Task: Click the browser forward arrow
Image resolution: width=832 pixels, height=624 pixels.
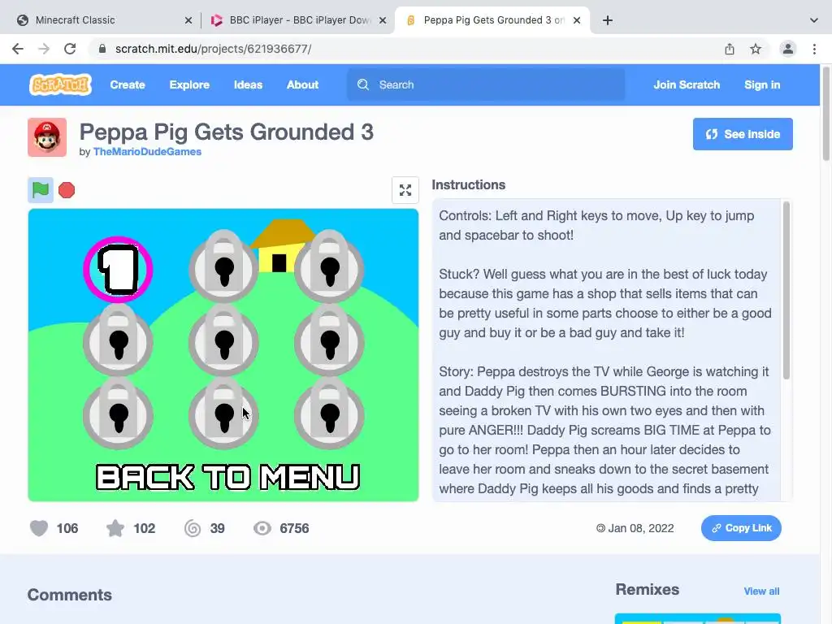Action: pos(44,49)
